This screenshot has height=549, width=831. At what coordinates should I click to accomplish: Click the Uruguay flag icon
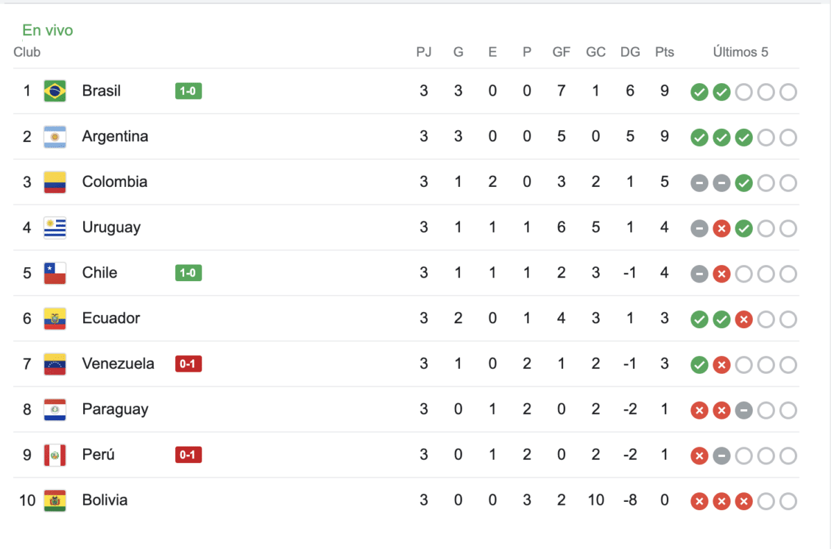click(55, 228)
